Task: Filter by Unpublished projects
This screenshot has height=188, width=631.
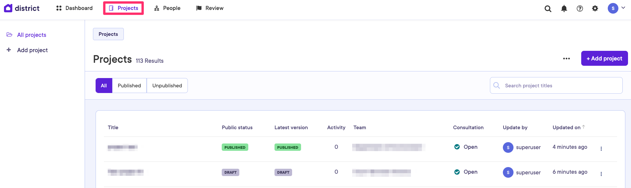Action: click(x=167, y=85)
